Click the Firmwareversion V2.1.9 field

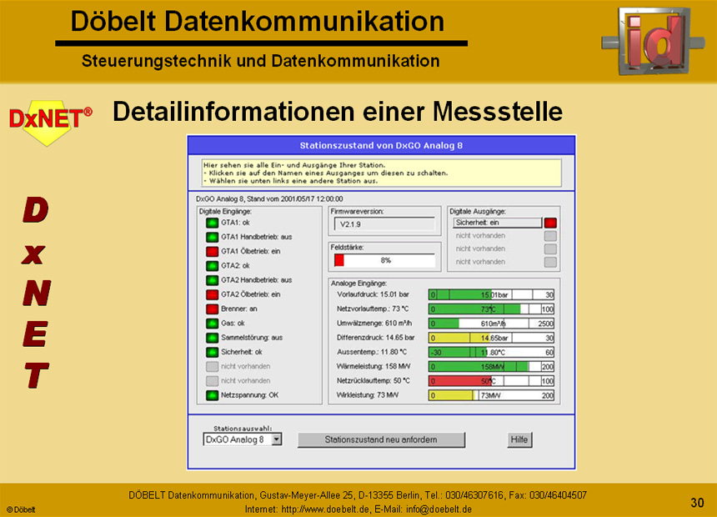click(x=384, y=224)
